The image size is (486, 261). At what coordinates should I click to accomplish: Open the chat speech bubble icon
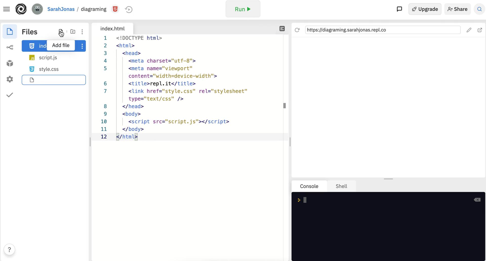point(399,9)
